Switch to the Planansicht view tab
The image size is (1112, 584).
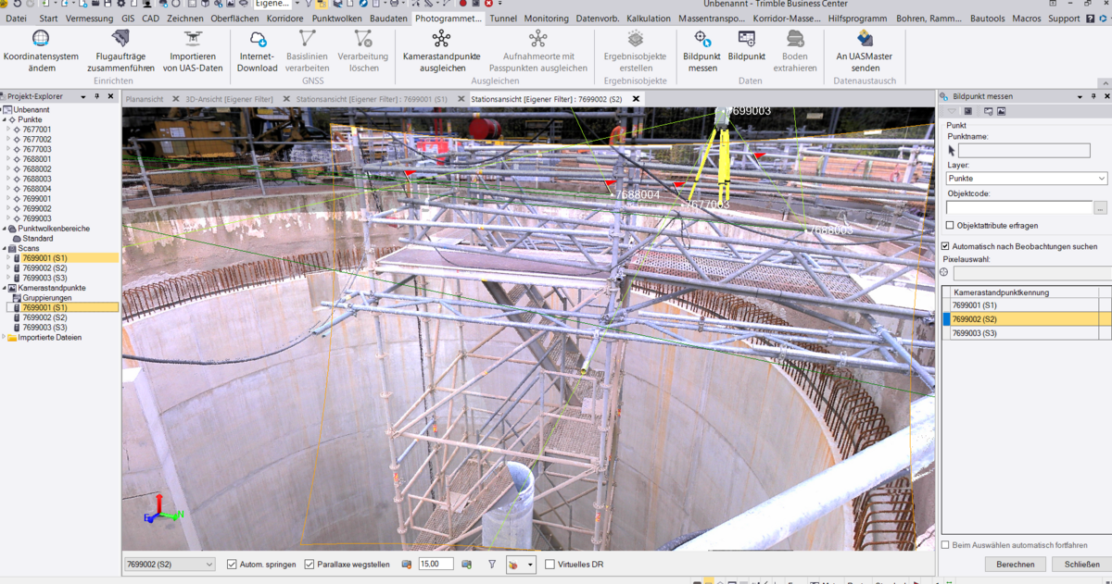(x=145, y=99)
